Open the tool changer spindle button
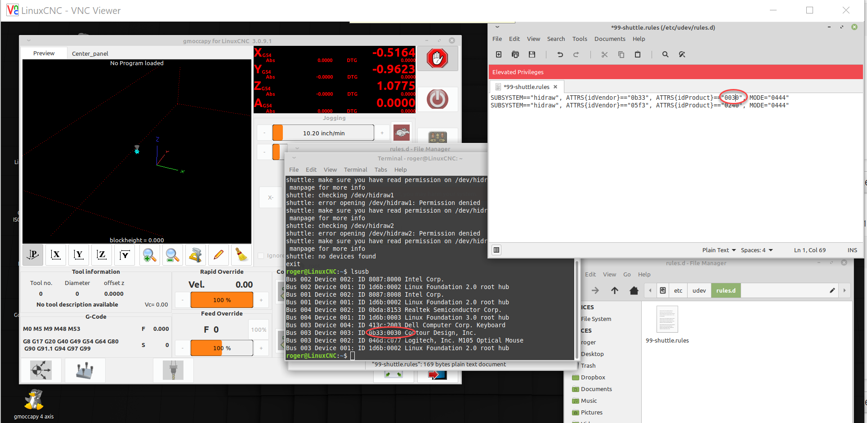Image resolution: width=867 pixels, height=423 pixels. coord(173,370)
